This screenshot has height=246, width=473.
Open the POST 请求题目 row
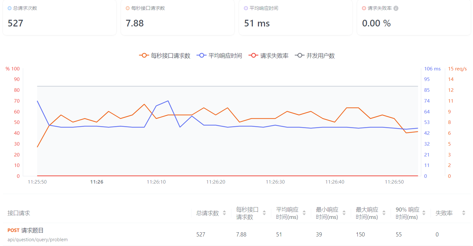tap(236, 234)
